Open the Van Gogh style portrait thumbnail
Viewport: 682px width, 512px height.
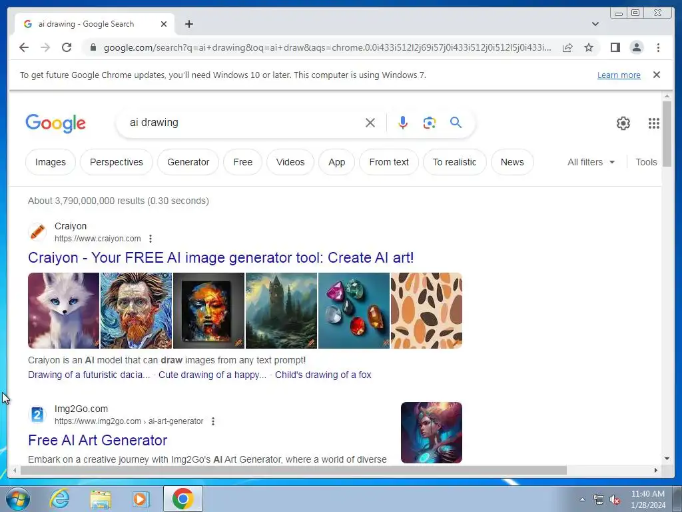tap(136, 311)
